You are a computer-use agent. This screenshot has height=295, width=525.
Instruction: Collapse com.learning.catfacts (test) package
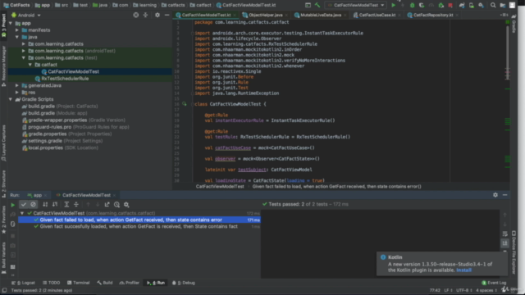(24, 58)
